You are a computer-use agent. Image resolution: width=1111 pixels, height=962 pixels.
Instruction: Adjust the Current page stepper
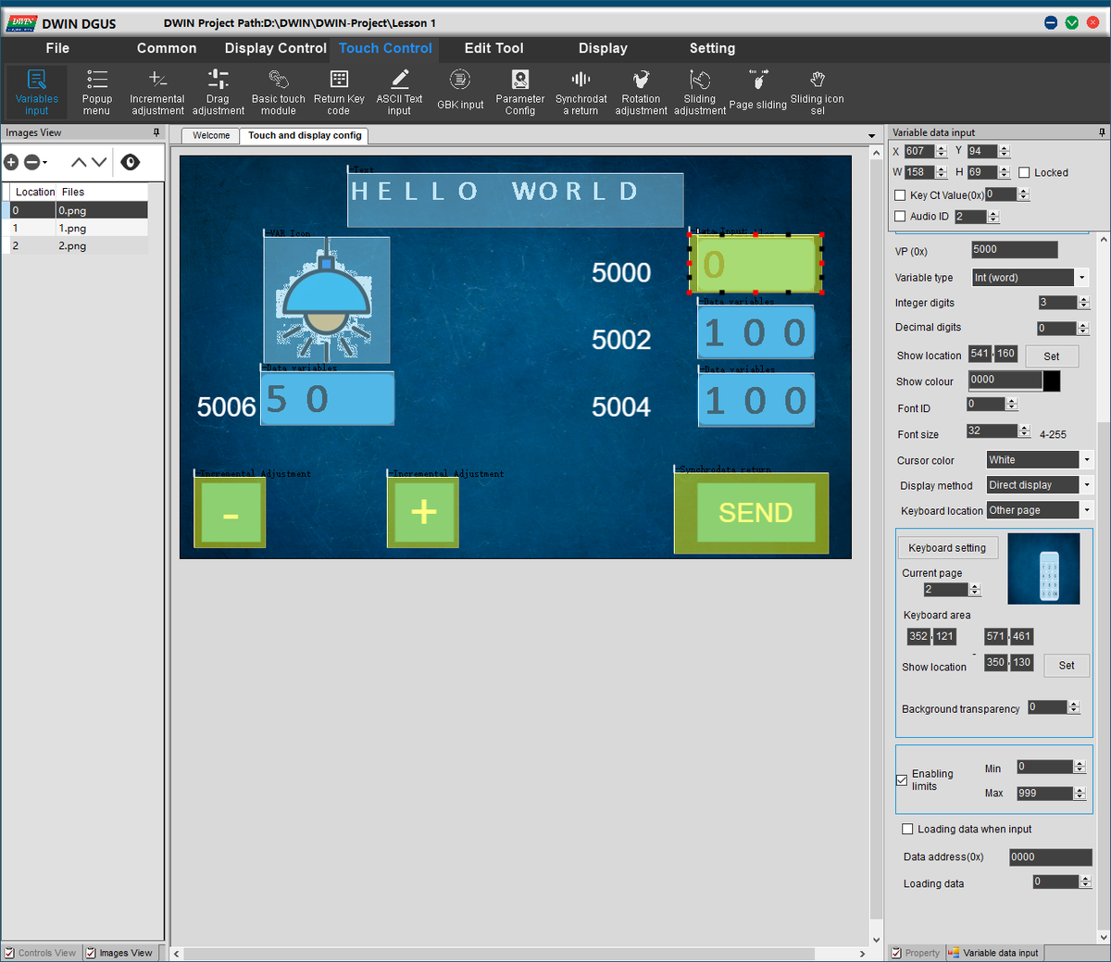tap(974, 590)
